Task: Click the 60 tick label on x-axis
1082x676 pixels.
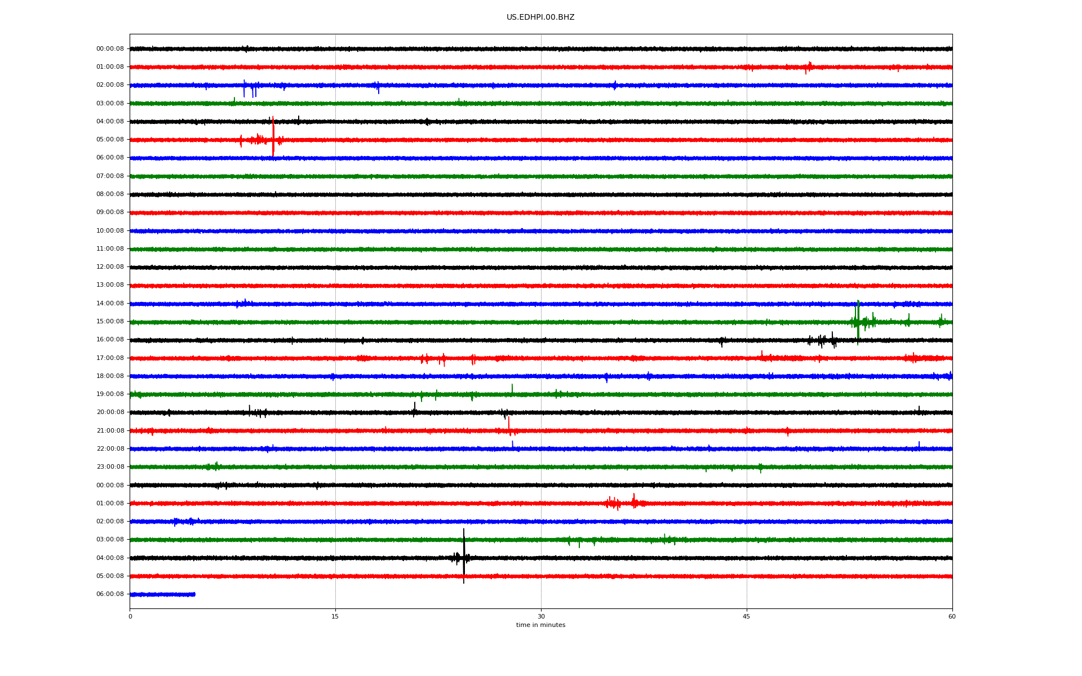Action: pos(952,616)
